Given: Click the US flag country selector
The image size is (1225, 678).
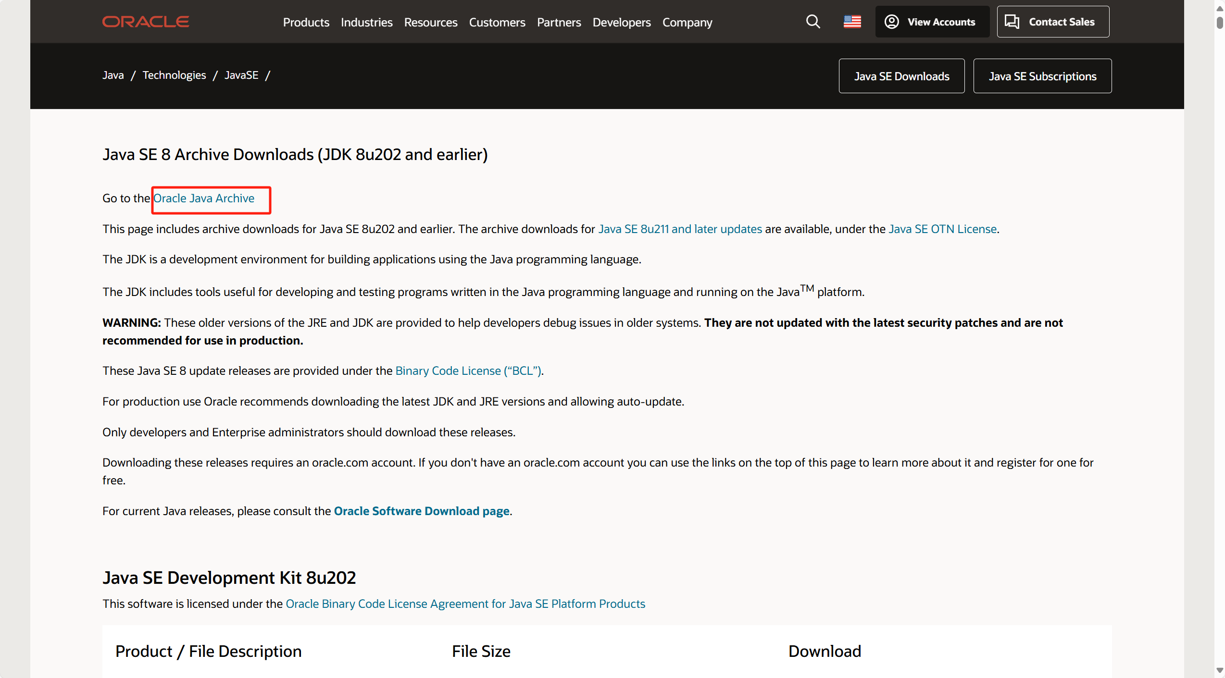Looking at the screenshot, I should pyautogui.click(x=852, y=21).
